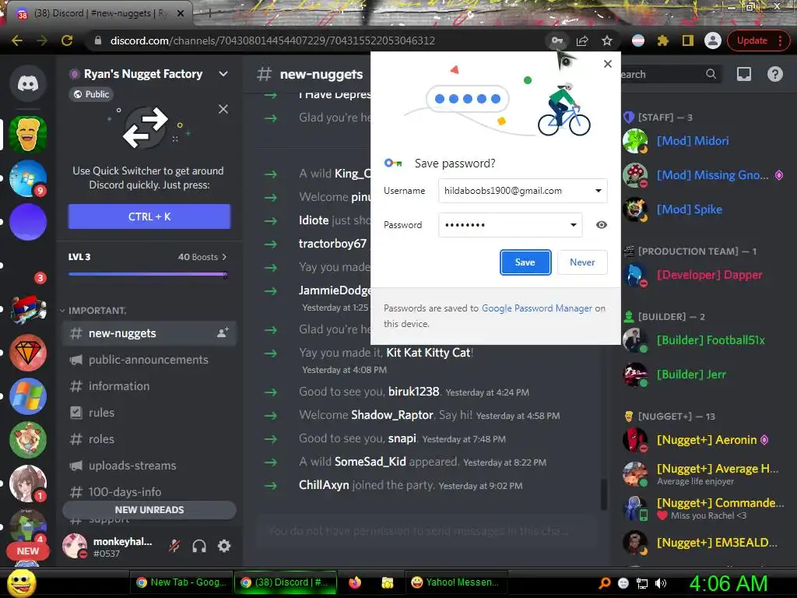Image resolution: width=797 pixels, height=598 pixels.
Task: Open the 40 Boosts arrow
Action: [224, 257]
